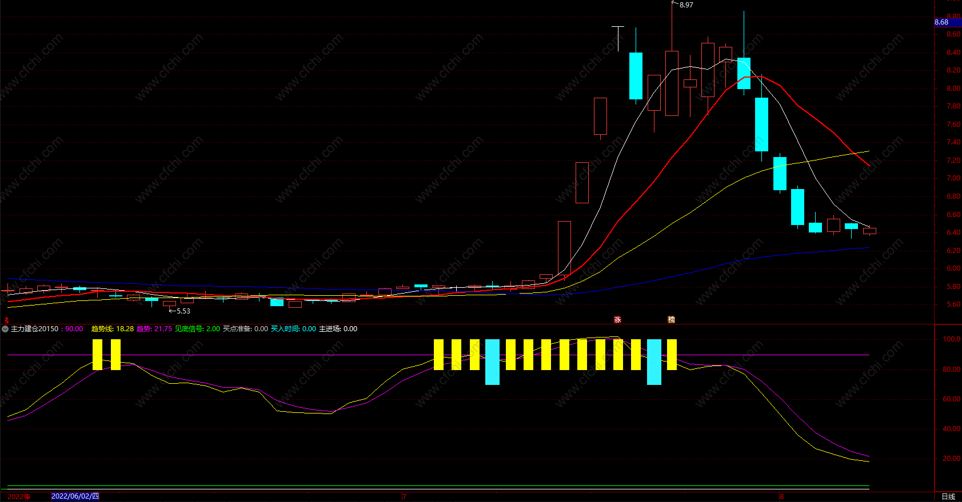This screenshot has width=962, height=502.
Task: Click the red S marker below the chart
Action: coord(7,320)
